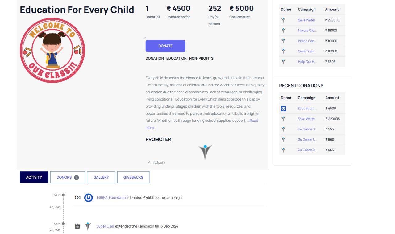This screenshot has height=234, width=395.
Task: Click the Welcome To Our Class campaign image
Action: pyautogui.click(x=52, y=50)
